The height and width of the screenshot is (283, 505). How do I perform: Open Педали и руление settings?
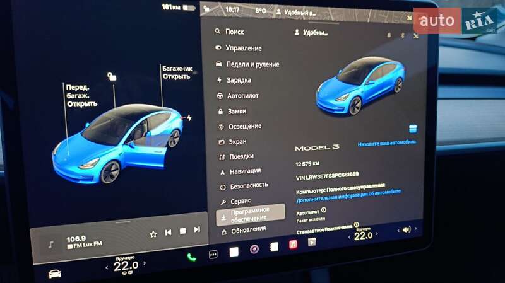[x=247, y=64]
